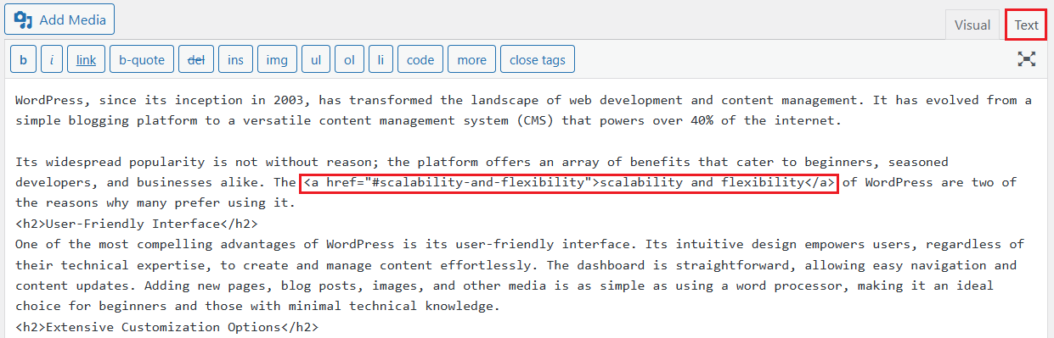Screen dimensions: 1054x338
Task: Insert ordered list with ol button
Action: point(349,60)
